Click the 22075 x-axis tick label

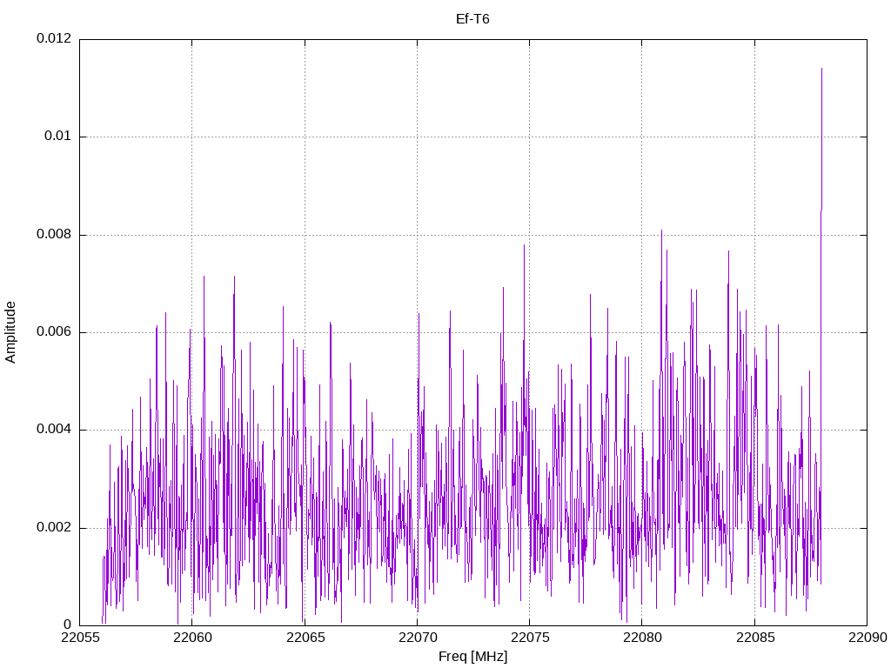point(530,638)
